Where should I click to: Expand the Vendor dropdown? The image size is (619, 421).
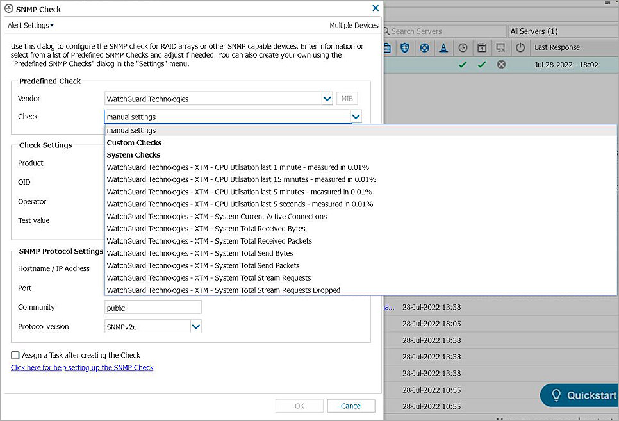tap(327, 99)
